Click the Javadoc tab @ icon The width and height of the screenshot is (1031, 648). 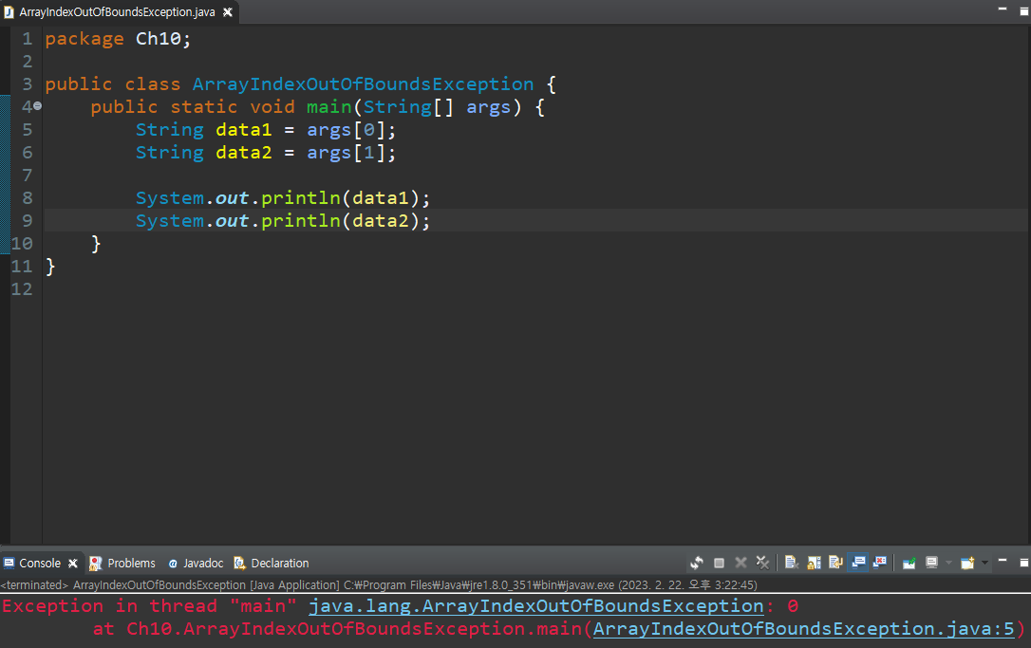click(x=173, y=564)
